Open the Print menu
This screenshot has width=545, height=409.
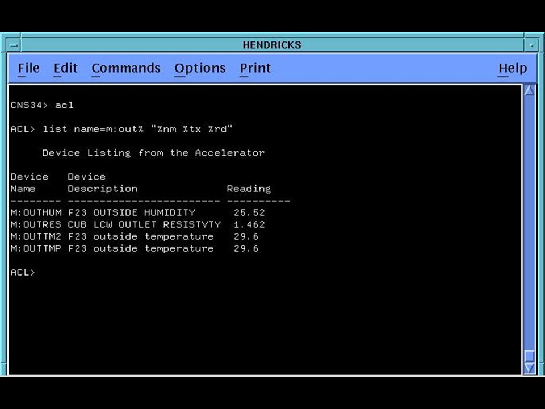click(255, 68)
